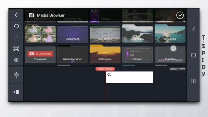Click total duration label 00:00:07.259
Image resolution: width=208 pixels, height=117 pixels.
pyautogui.click(x=177, y=69)
